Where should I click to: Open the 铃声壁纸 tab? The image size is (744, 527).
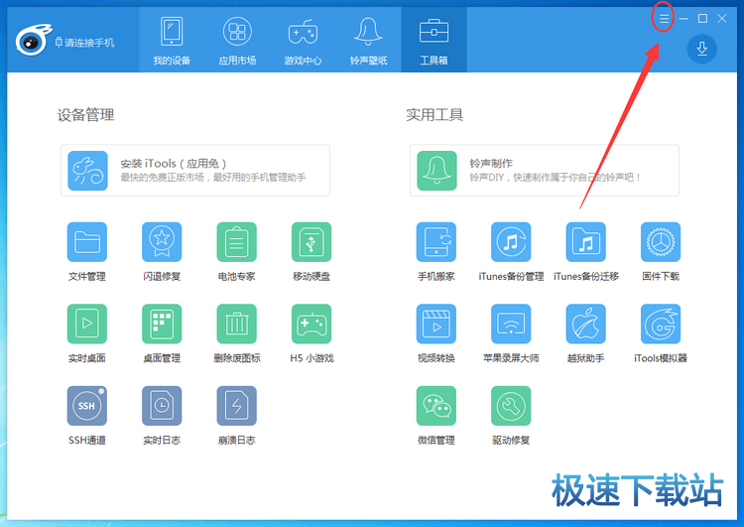(369, 40)
